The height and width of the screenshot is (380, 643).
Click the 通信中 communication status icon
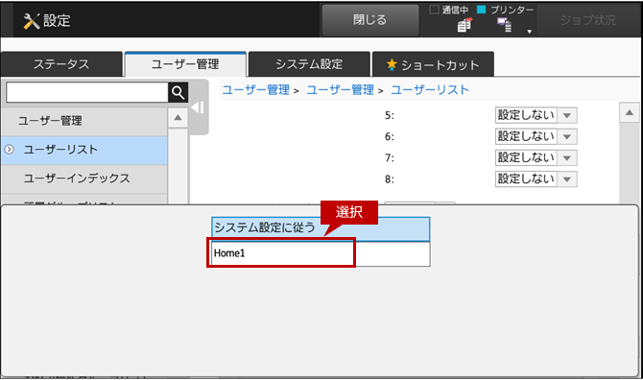tap(464, 25)
